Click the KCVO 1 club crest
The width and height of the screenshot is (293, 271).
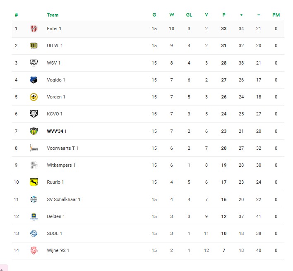click(x=34, y=114)
